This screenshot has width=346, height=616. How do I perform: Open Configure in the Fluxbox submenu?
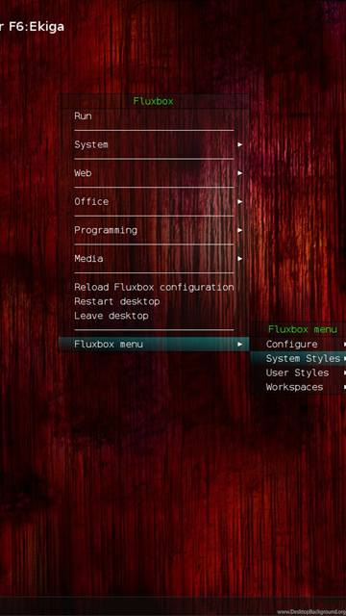[298, 345]
